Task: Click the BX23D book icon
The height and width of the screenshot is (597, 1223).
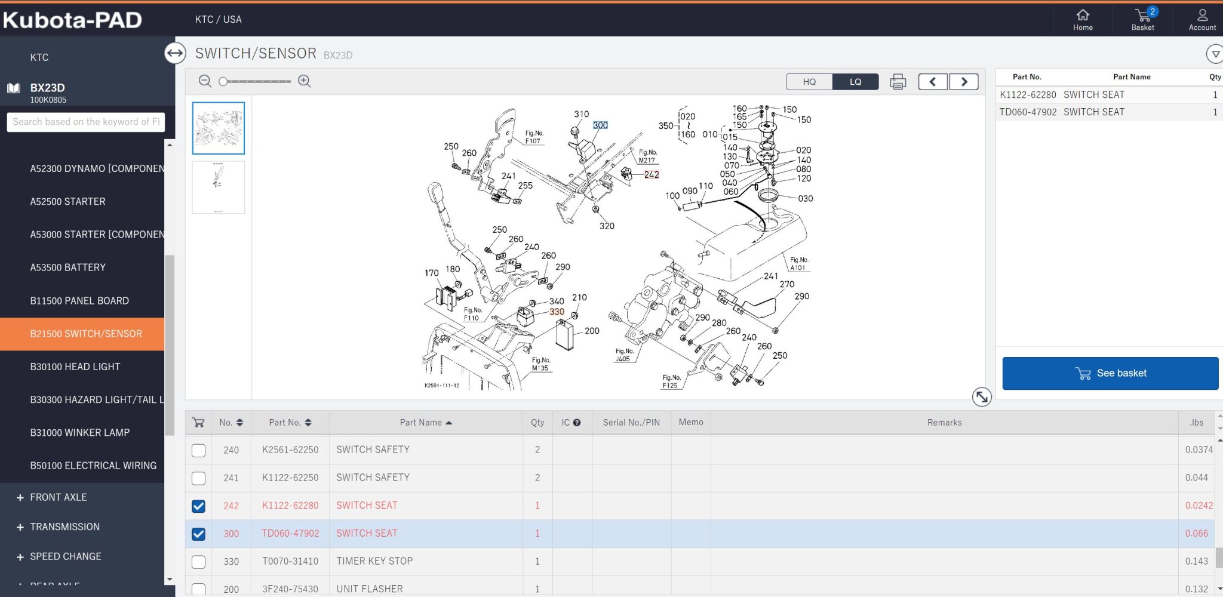Action: (x=14, y=88)
